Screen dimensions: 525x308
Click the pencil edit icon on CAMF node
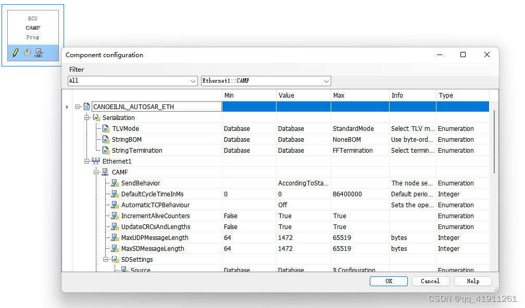pos(16,52)
